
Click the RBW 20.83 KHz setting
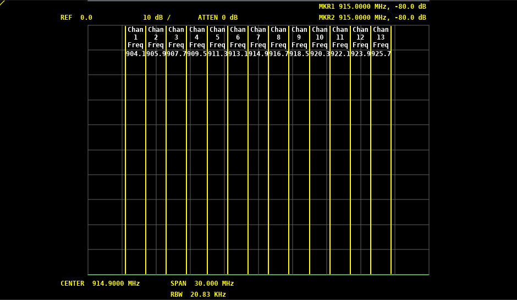tap(198, 295)
